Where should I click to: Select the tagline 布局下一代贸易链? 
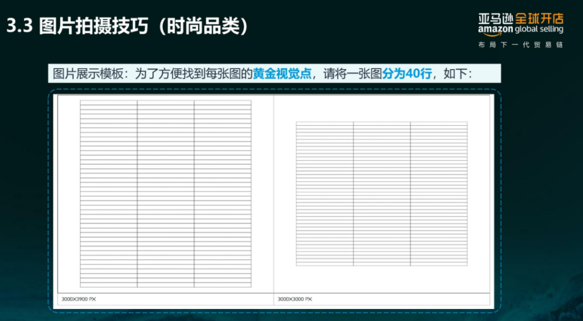521,46
